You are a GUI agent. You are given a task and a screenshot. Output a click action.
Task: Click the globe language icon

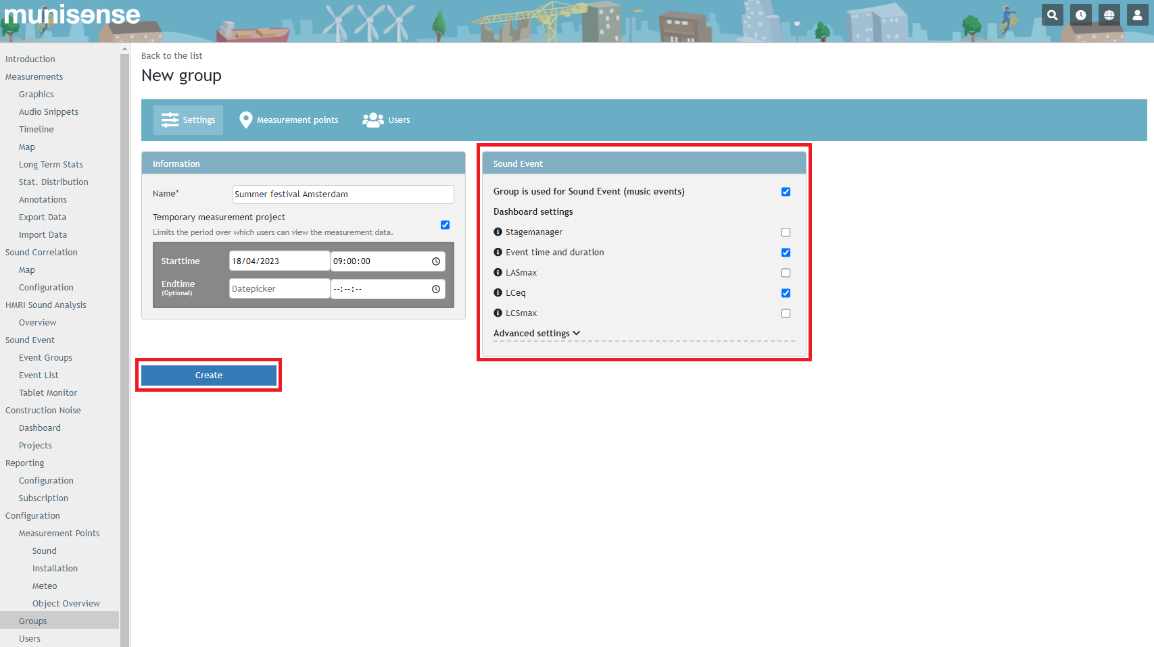[1109, 15]
